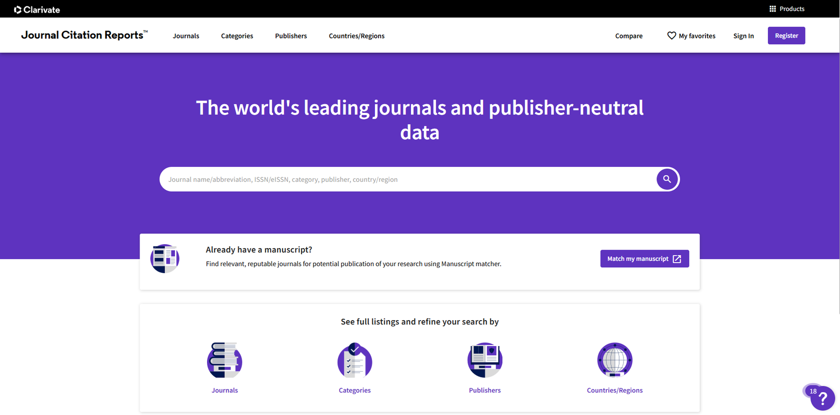Click the My favorites heart icon
This screenshot has width=840, height=415.
click(671, 35)
